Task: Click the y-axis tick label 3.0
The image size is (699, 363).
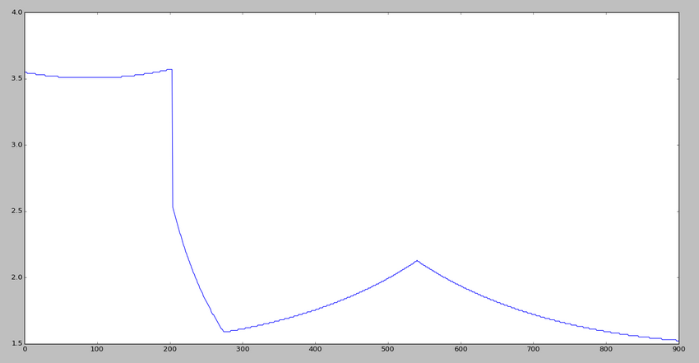Action: tap(14, 145)
